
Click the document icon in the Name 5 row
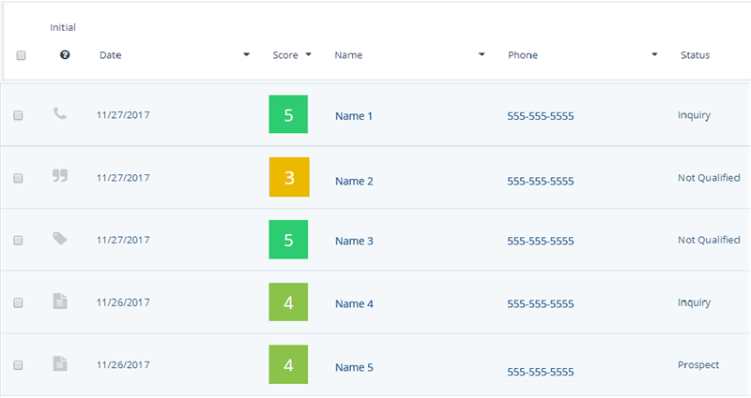click(x=60, y=363)
